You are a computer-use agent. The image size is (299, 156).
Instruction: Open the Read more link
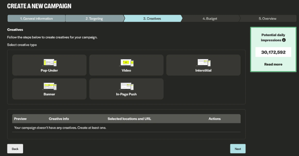pyautogui.click(x=273, y=64)
